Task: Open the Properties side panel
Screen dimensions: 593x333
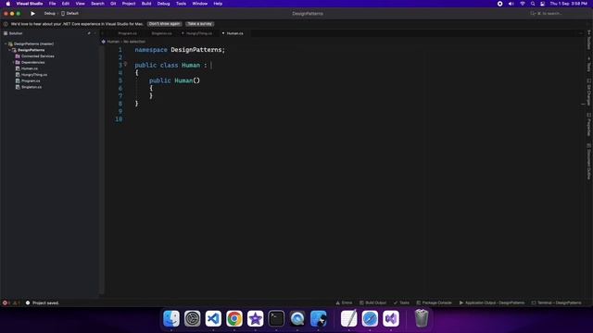Action: 589,125
